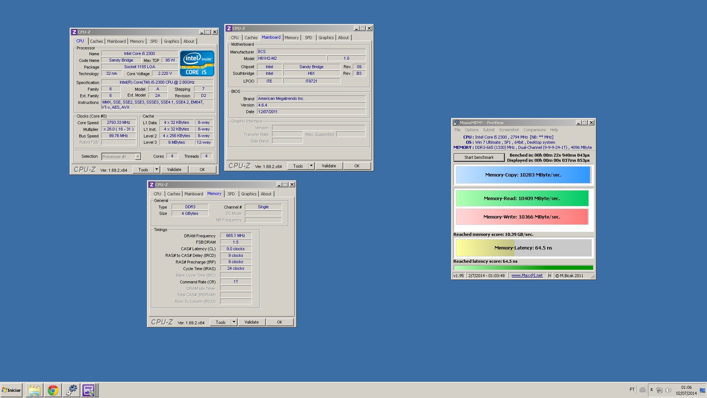
Task: Open Tools dropdown arrow in CPU window
Action: click(x=156, y=170)
